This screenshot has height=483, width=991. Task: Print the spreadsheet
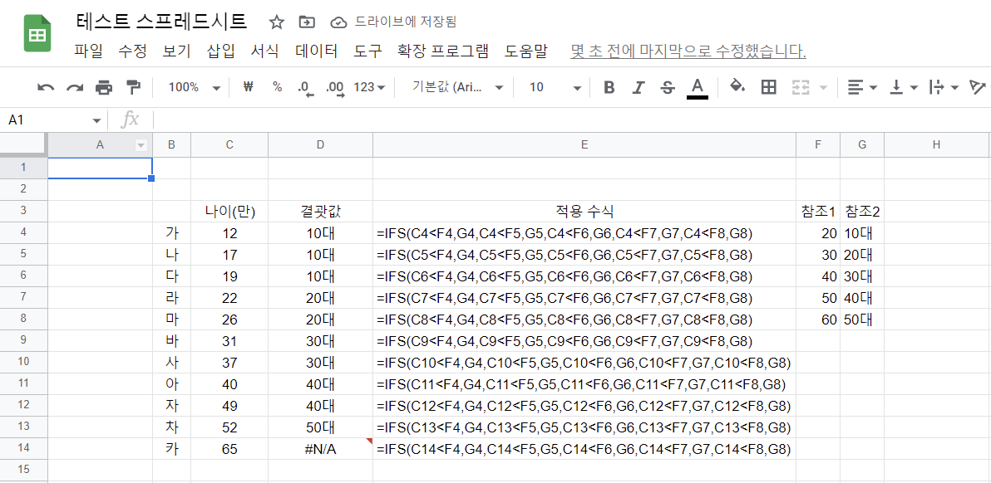(x=104, y=87)
